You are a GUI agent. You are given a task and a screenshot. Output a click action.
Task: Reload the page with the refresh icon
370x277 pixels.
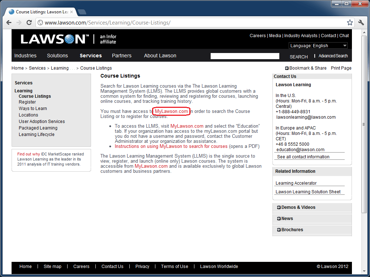coord(29,22)
